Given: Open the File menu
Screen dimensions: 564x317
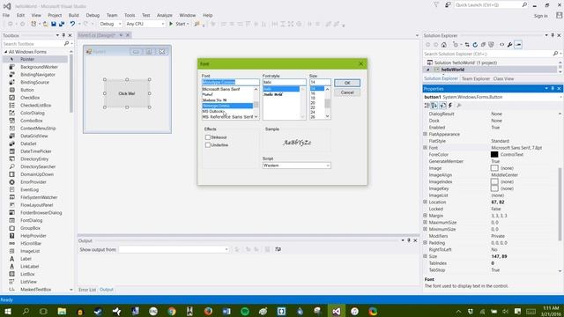Looking at the screenshot, I should click(6, 15).
